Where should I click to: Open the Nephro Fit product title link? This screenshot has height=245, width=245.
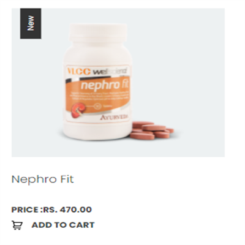[x=42, y=179]
